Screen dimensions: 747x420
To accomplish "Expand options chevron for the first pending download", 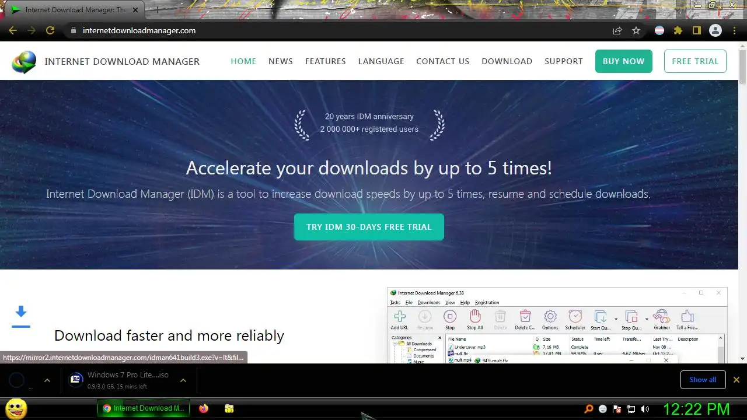I will click(47, 380).
